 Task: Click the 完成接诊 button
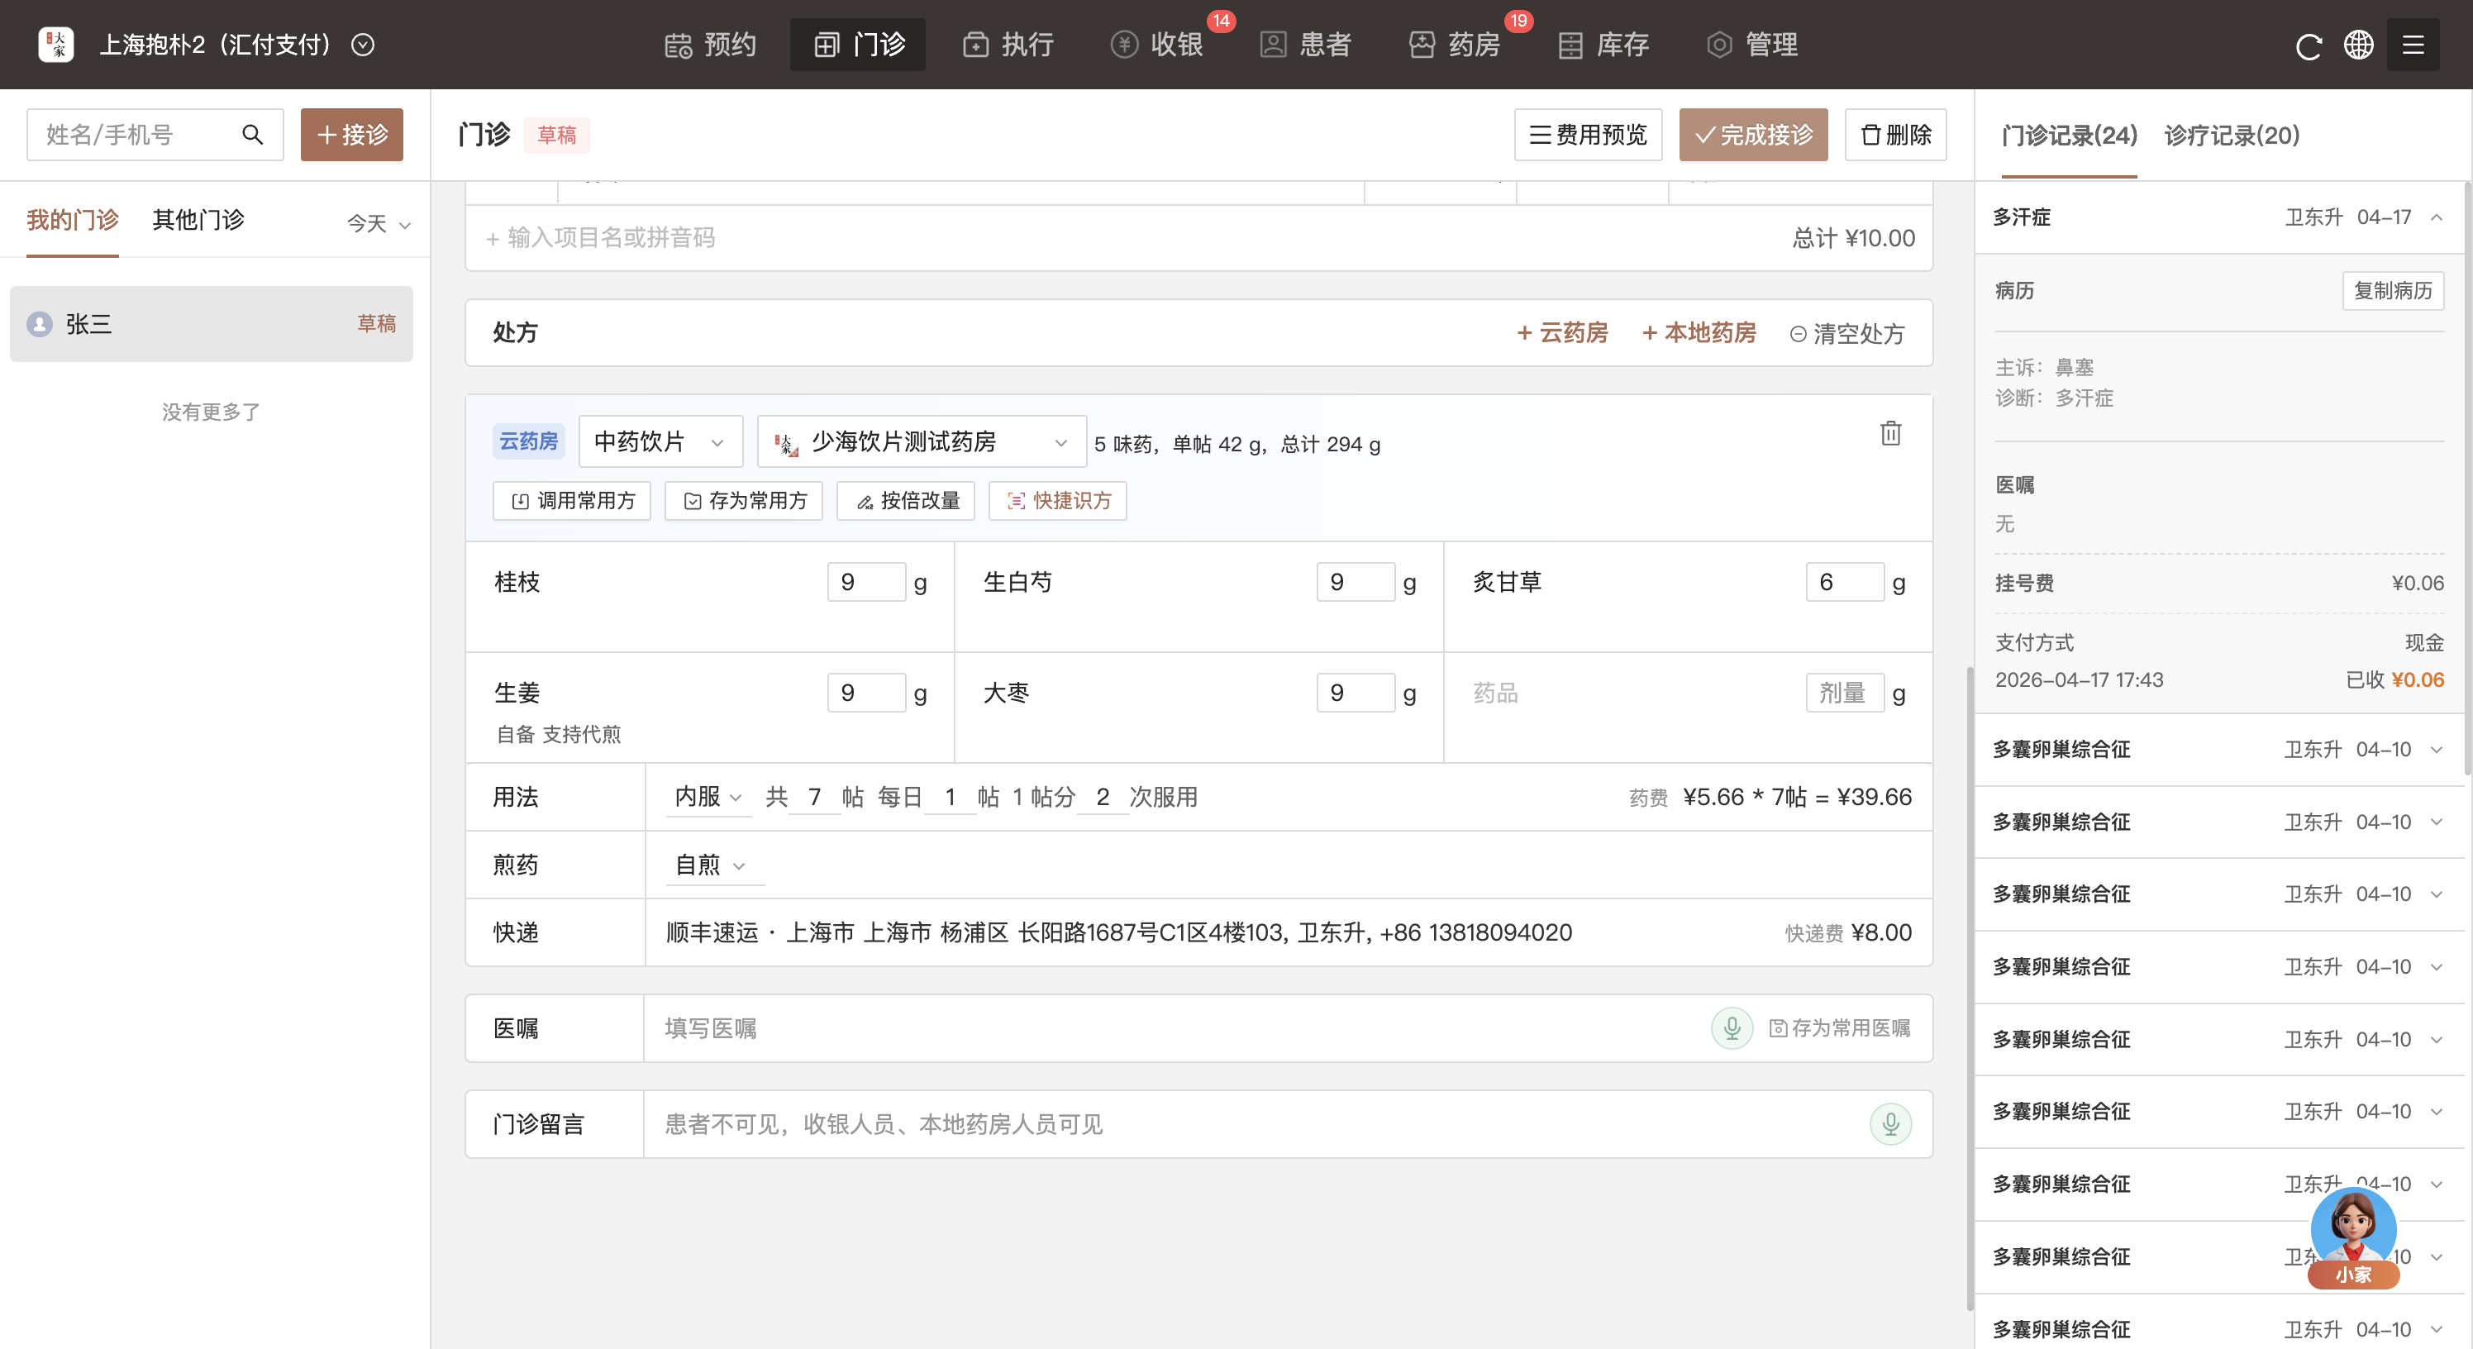click(x=1753, y=136)
